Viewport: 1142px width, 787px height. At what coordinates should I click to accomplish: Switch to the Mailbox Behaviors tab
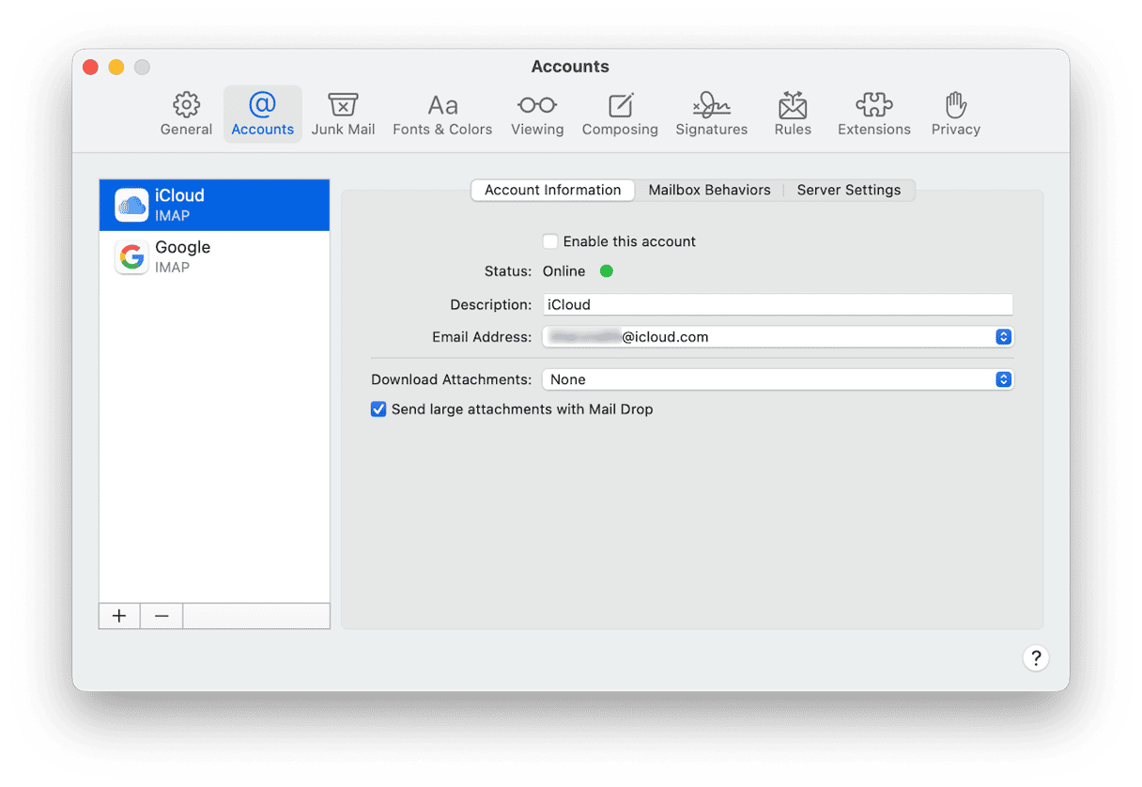[x=709, y=190]
